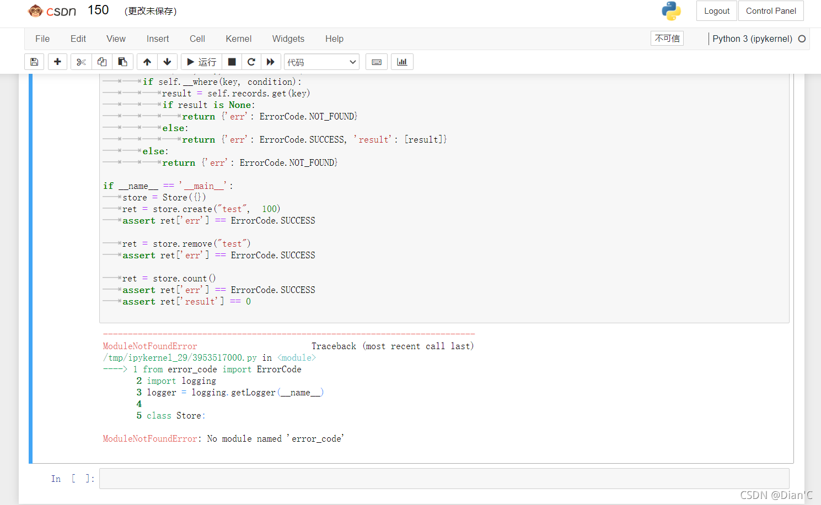
Task: Copy selected cells icon
Action: tap(102, 62)
